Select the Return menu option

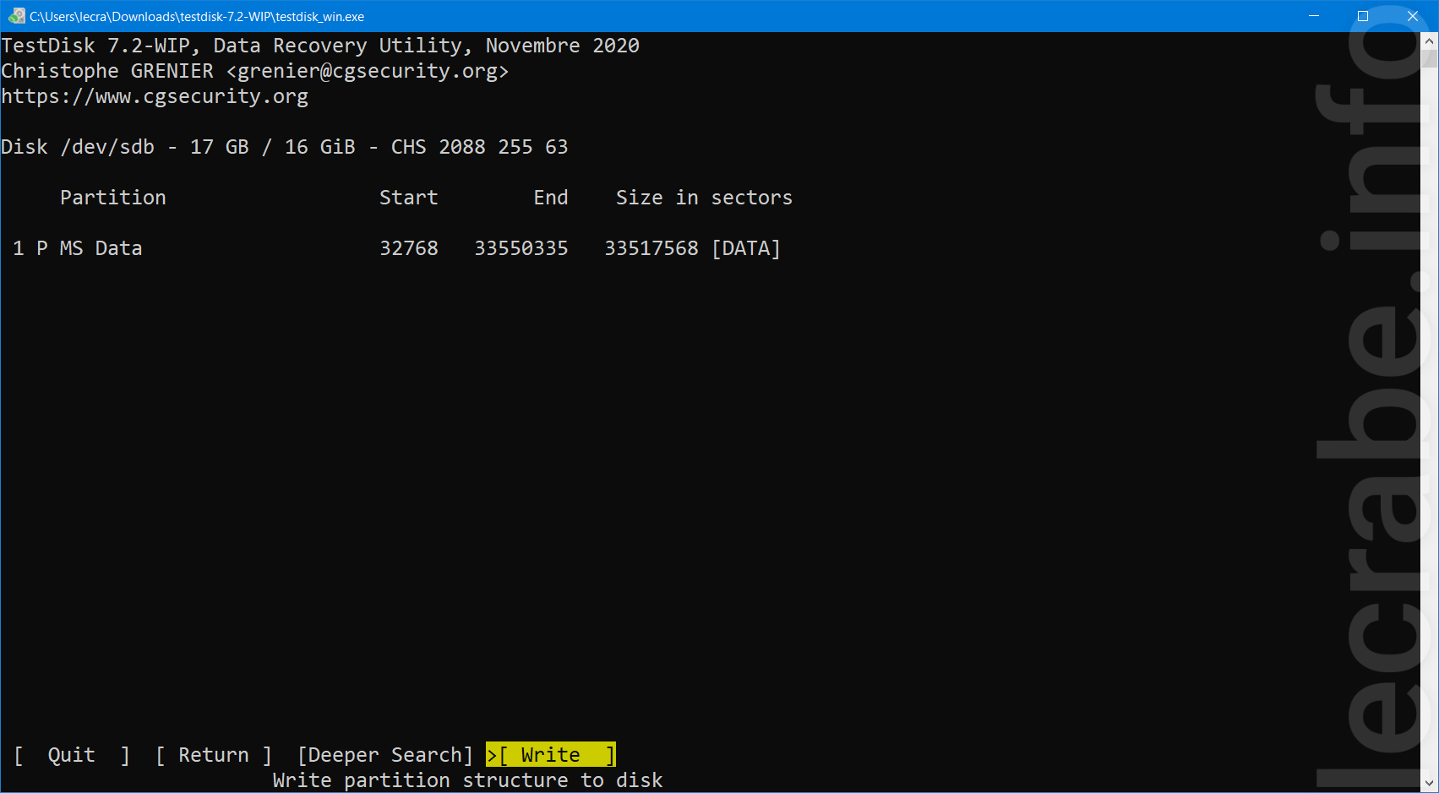click(214, 754)
